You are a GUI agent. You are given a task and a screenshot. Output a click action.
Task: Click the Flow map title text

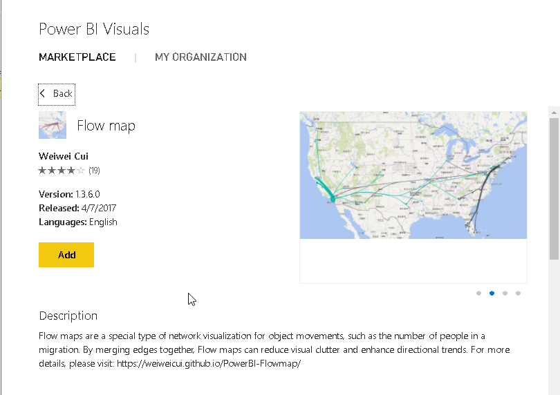106,126
